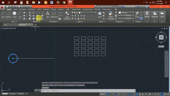Switch to Layout1 tab

click(12, 94)
